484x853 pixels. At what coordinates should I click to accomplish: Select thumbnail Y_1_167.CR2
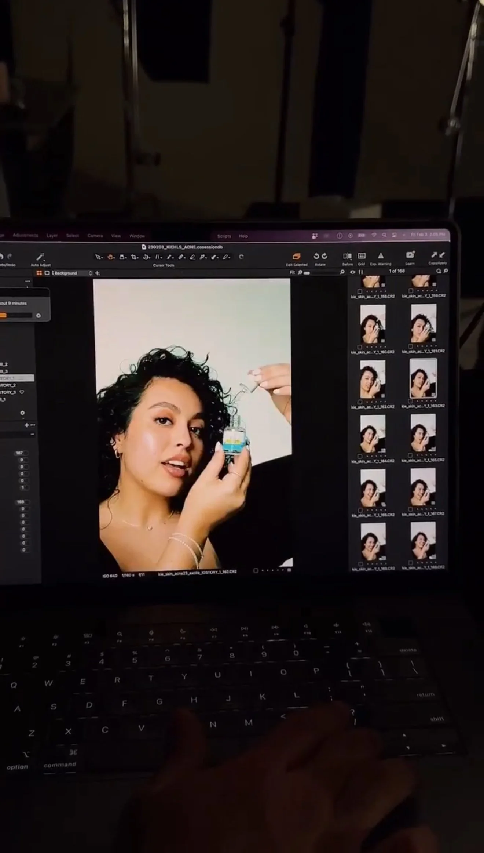click(423, 487)
